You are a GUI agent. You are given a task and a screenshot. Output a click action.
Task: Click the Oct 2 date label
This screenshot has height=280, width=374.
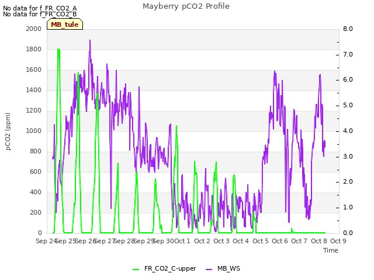pos(202,241)
